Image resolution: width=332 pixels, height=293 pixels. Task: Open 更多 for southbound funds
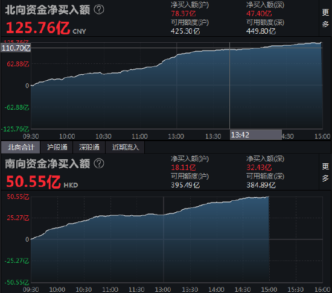pos(325,172)
